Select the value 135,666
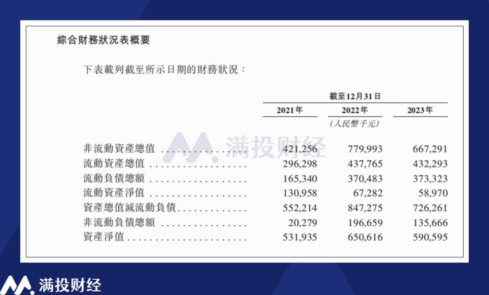The width and height of the screenshot is (489, 295). (x=430, y=223)
